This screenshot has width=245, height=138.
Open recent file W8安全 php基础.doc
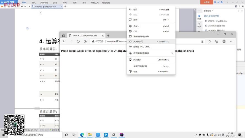point(216,21)
